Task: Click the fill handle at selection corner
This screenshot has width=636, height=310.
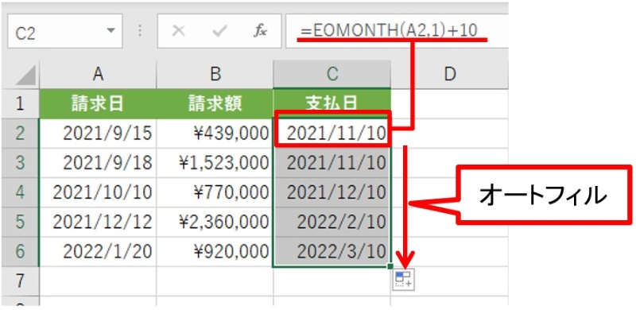Action: coord(390,266)
